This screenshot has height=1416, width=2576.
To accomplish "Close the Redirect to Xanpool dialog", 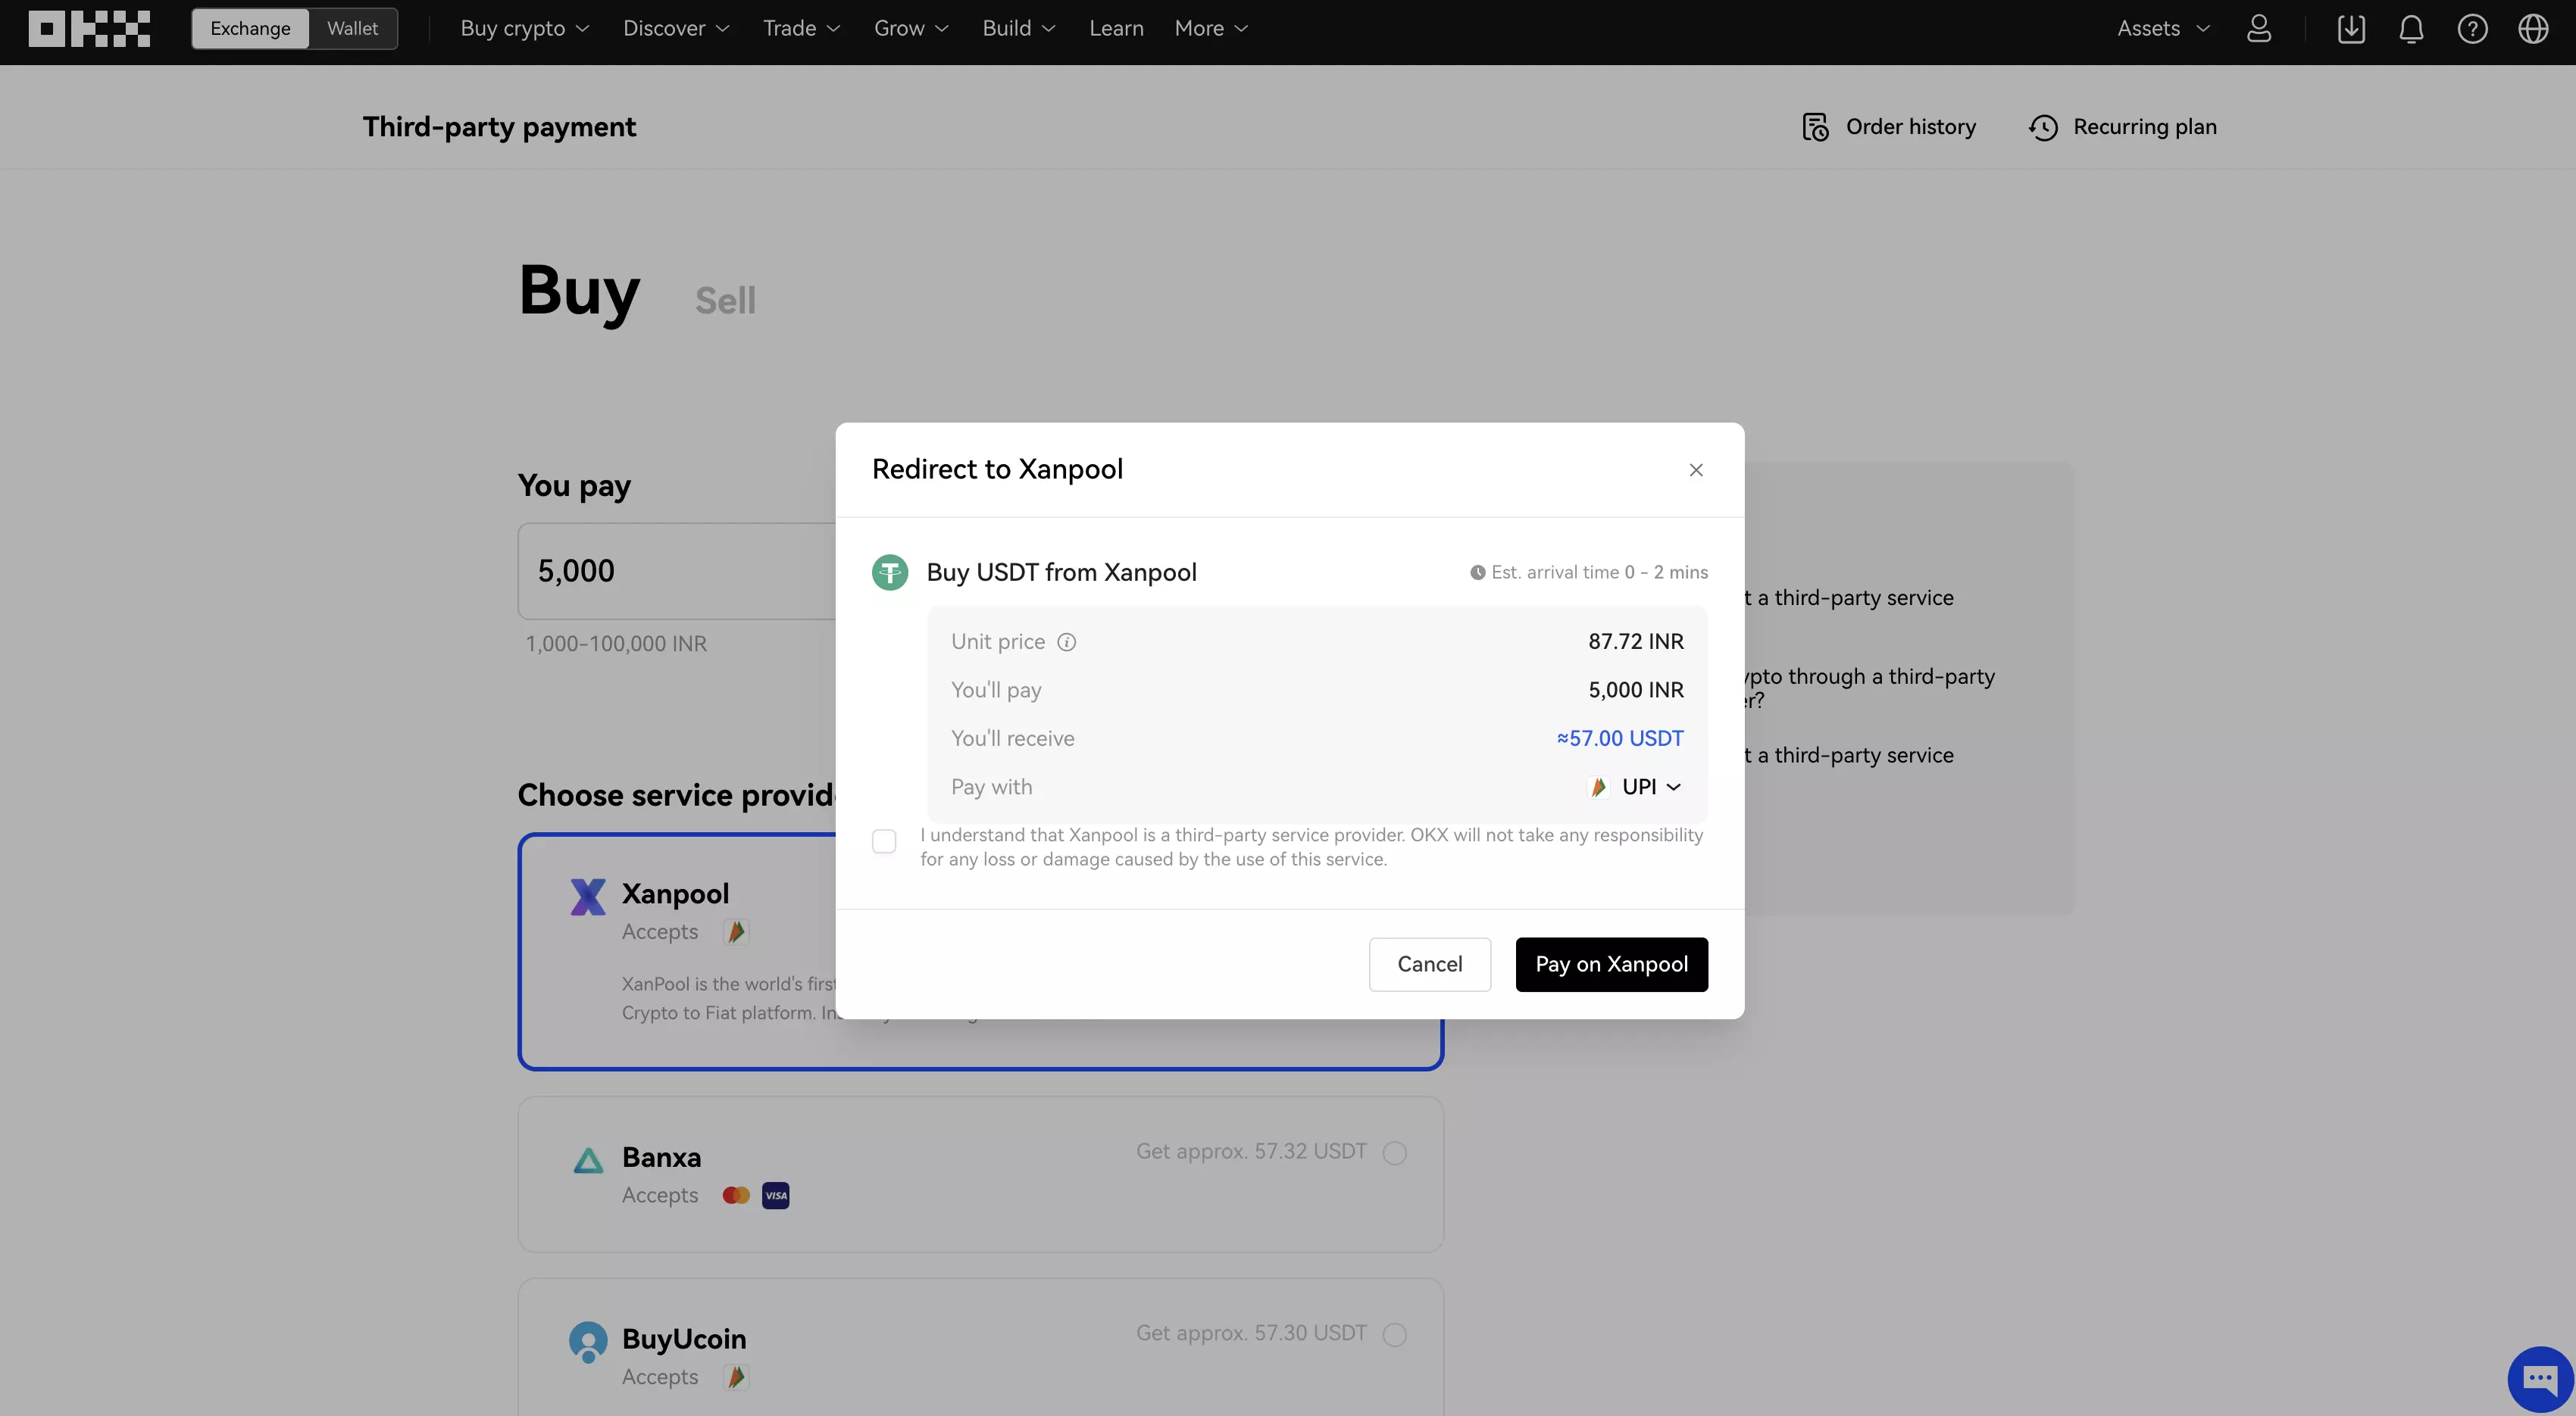I will pyautogui.click(x=1696, y=469).
